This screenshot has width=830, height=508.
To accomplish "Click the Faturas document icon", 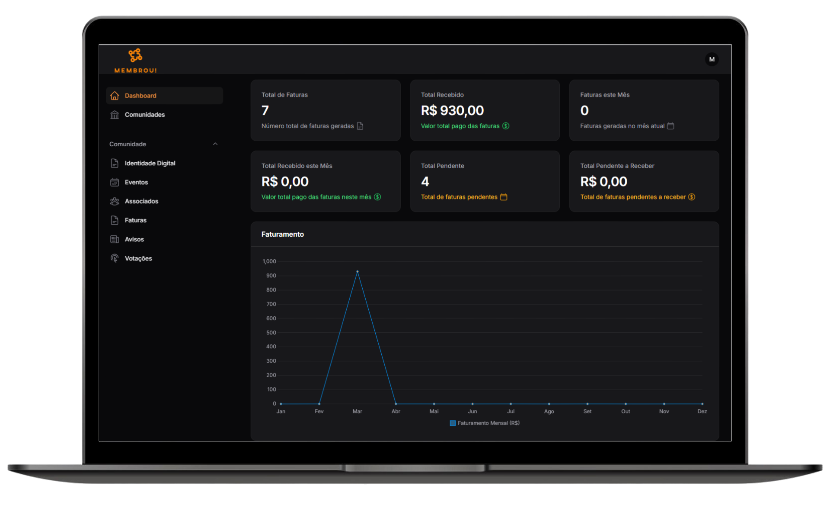I will pyautogui.click(x=114, y=220).
